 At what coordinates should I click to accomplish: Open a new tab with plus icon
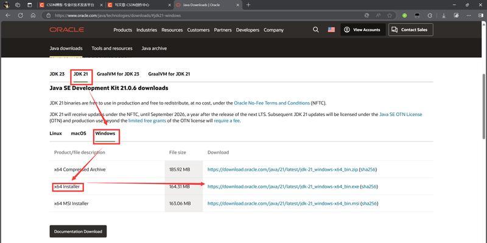tap(248, 5)
